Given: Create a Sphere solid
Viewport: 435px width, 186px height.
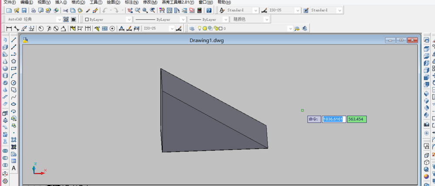Looking at the screenshot, I should pos(5,69).
